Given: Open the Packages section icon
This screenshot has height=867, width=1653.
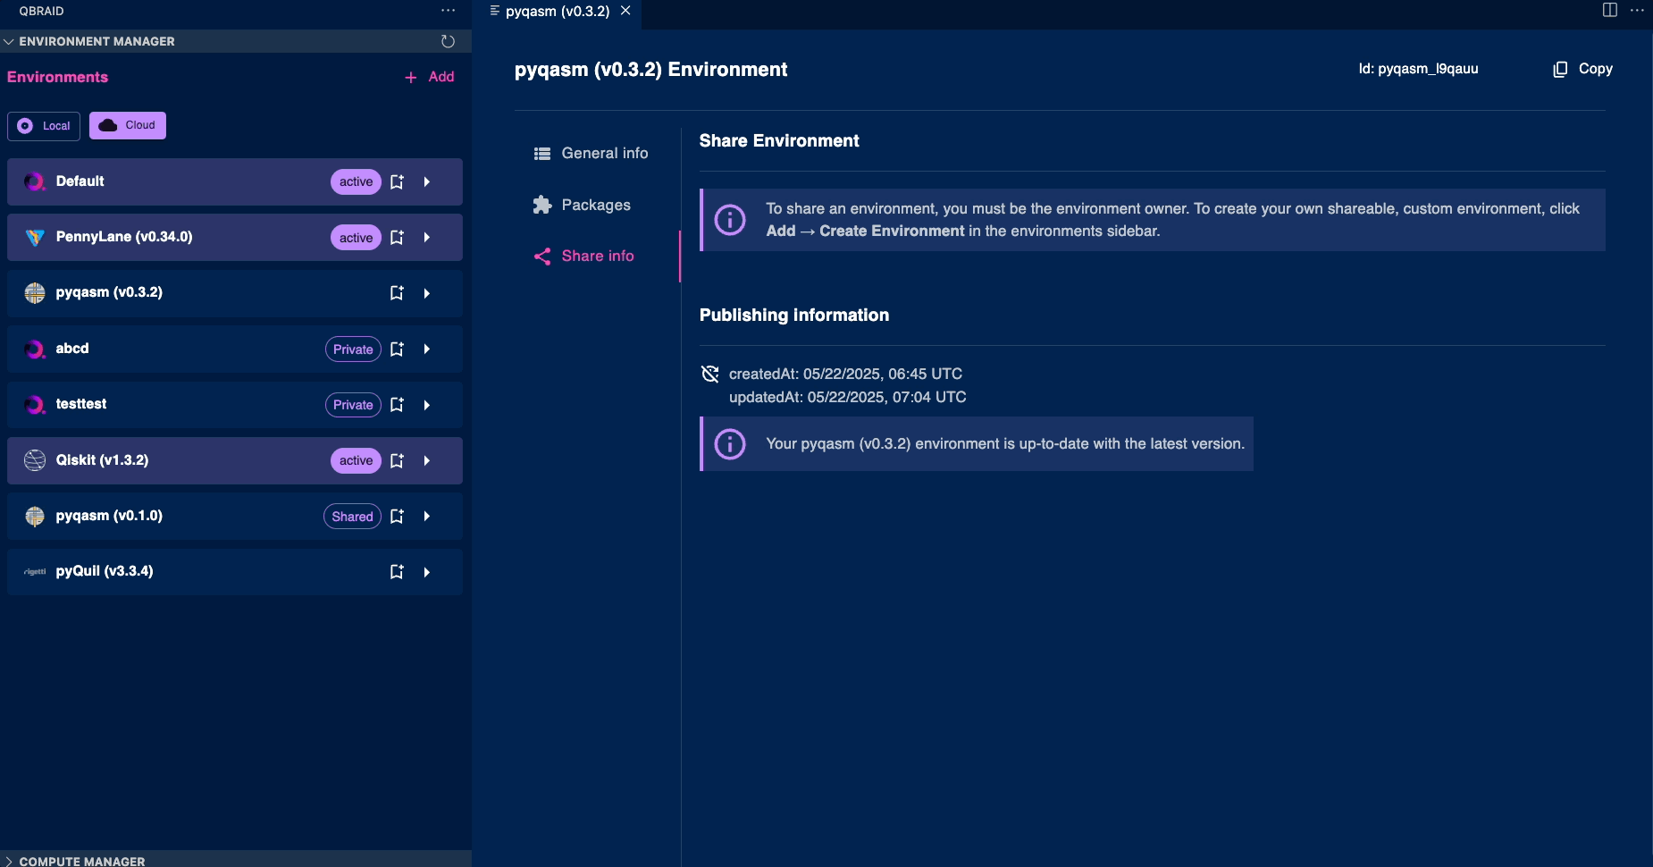Looking at the screenshot, I should pyautogui.click(x=542, y=205).
